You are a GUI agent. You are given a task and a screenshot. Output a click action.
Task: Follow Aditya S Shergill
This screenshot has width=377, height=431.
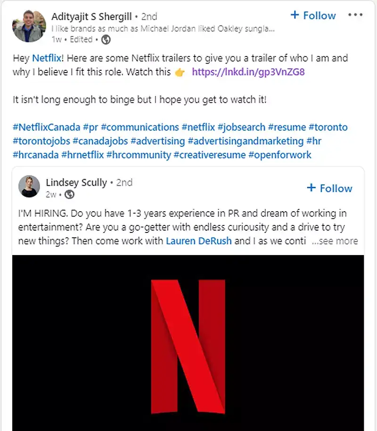319,15
